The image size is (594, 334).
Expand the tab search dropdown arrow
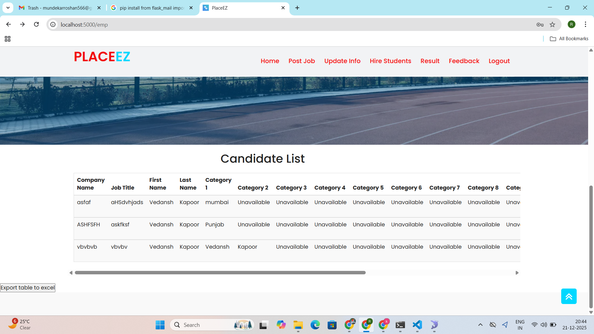pos(8,8)
